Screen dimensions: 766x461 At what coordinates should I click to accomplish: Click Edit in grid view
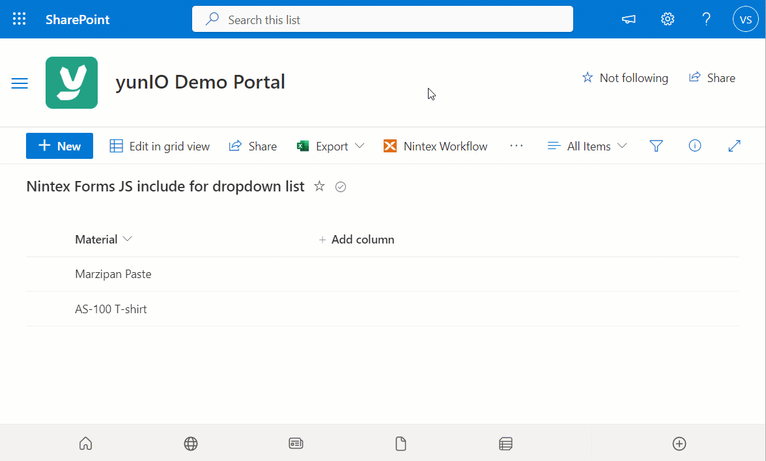pos(159,146)
